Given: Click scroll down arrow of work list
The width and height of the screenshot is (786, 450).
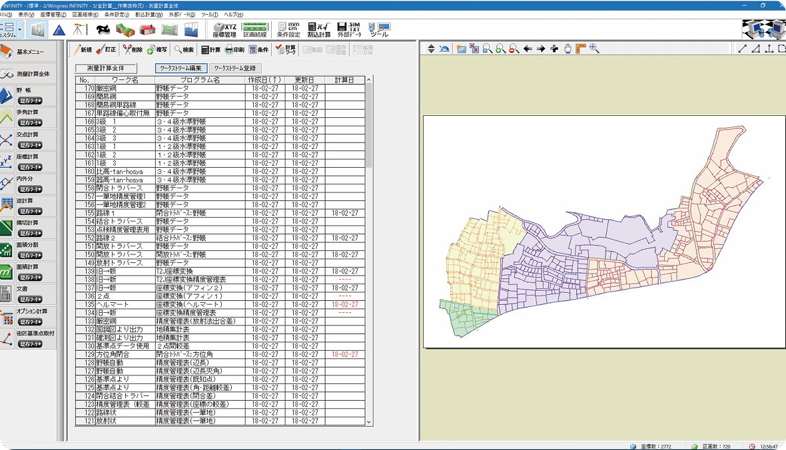Looking at the screenshot, I should click(x=369, y=422).
